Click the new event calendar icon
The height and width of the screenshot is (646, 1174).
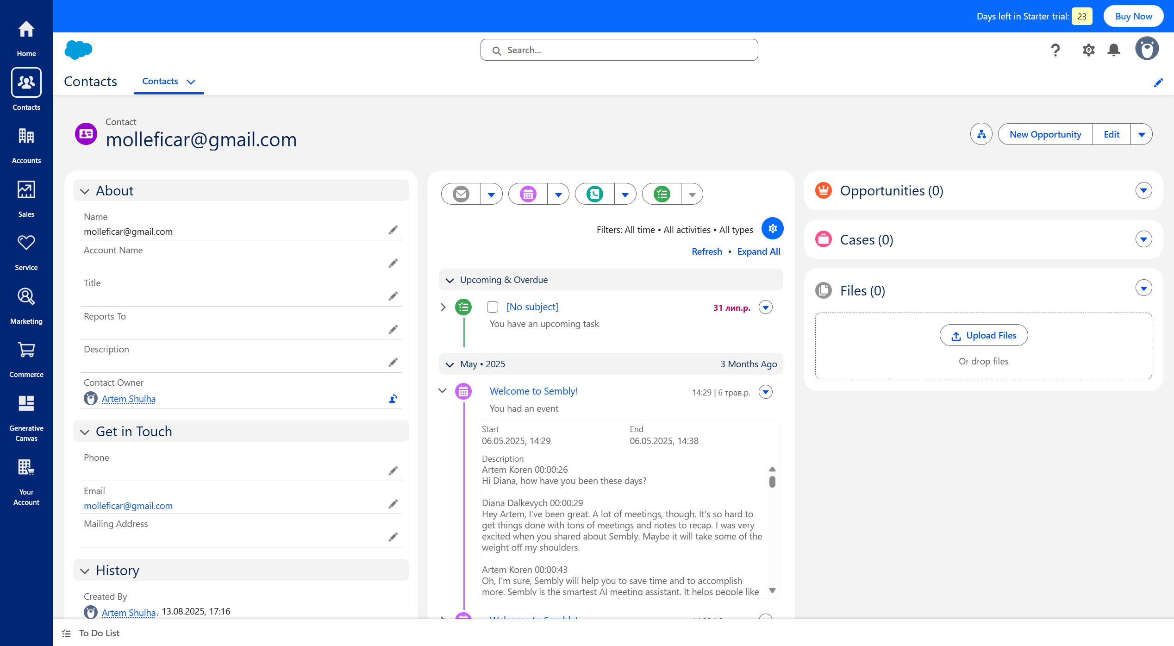click(528, 194)
